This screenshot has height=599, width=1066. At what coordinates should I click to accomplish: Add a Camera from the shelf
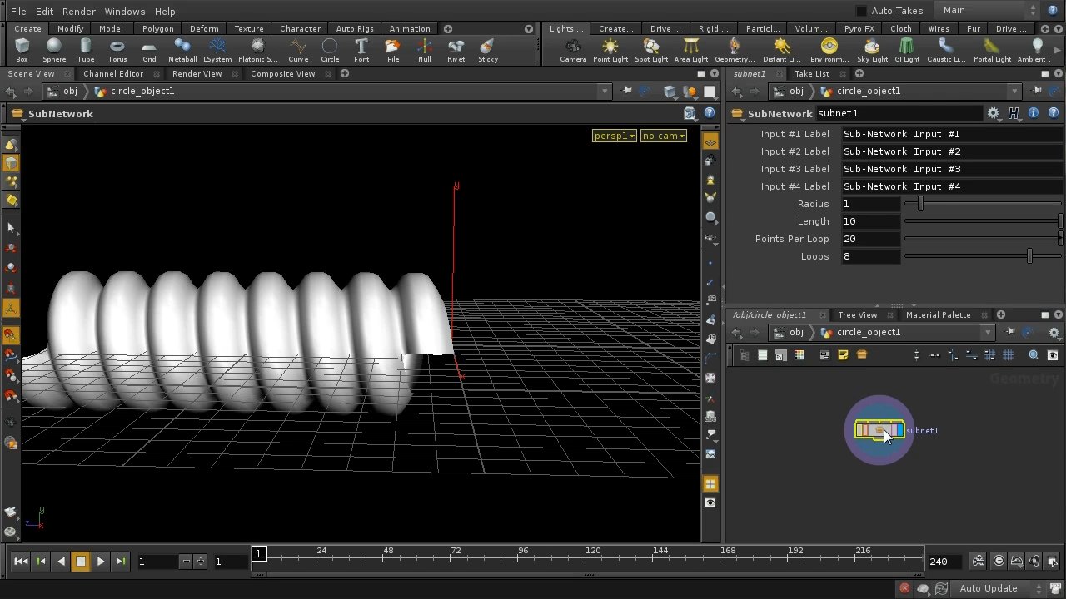[x=573, y=50]
